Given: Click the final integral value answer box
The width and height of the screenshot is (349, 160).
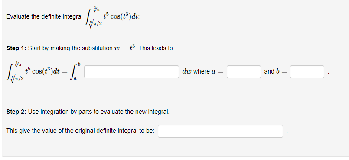Looking at the screenshot, I should click(220, 131).
